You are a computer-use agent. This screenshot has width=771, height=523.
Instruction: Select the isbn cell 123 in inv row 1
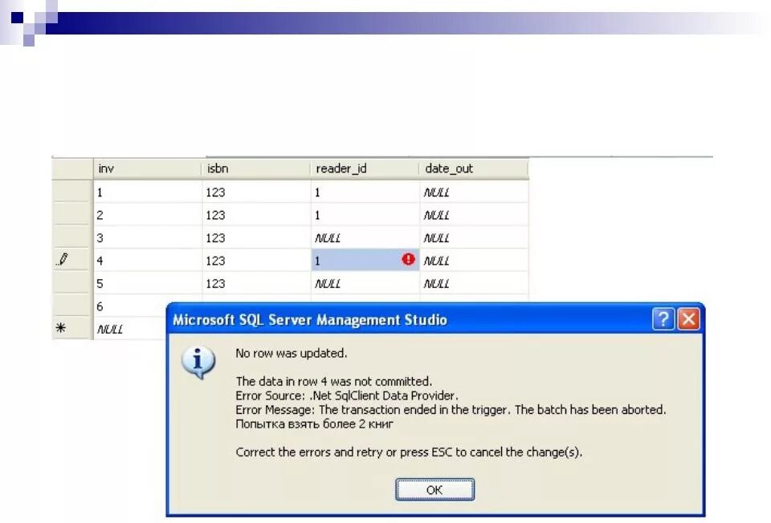point(256,192)
